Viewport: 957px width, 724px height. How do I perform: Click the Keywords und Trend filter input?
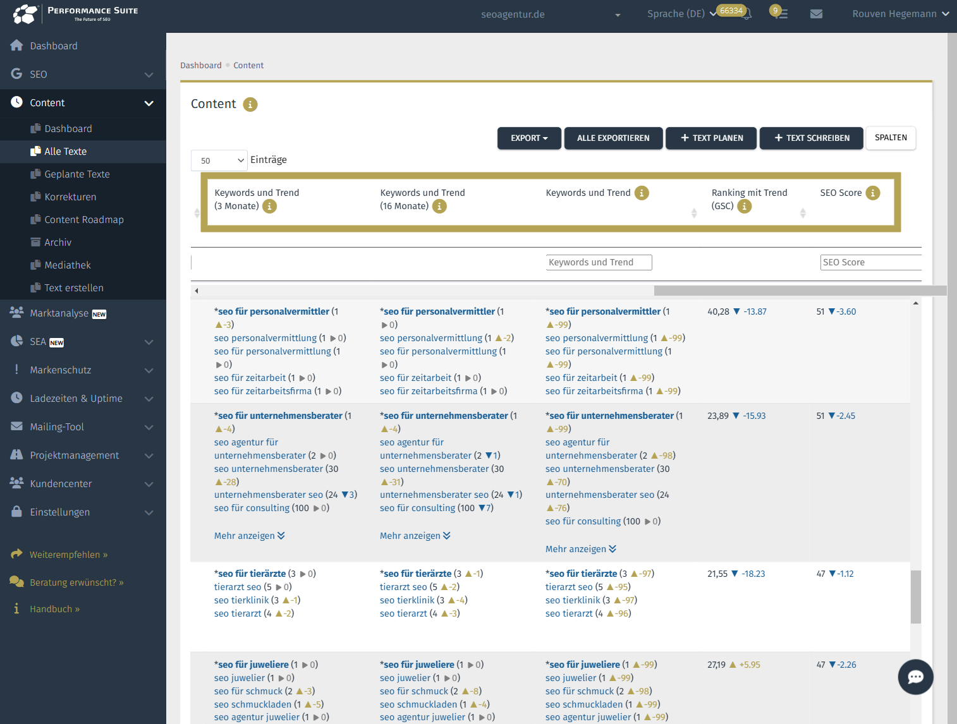coord(599,262)
